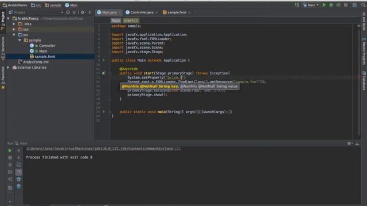Image resolution: width=367 pixels, height=206 pixels.
Task: Click the up the stack trace arrow
Action: [x=18, y=151]
